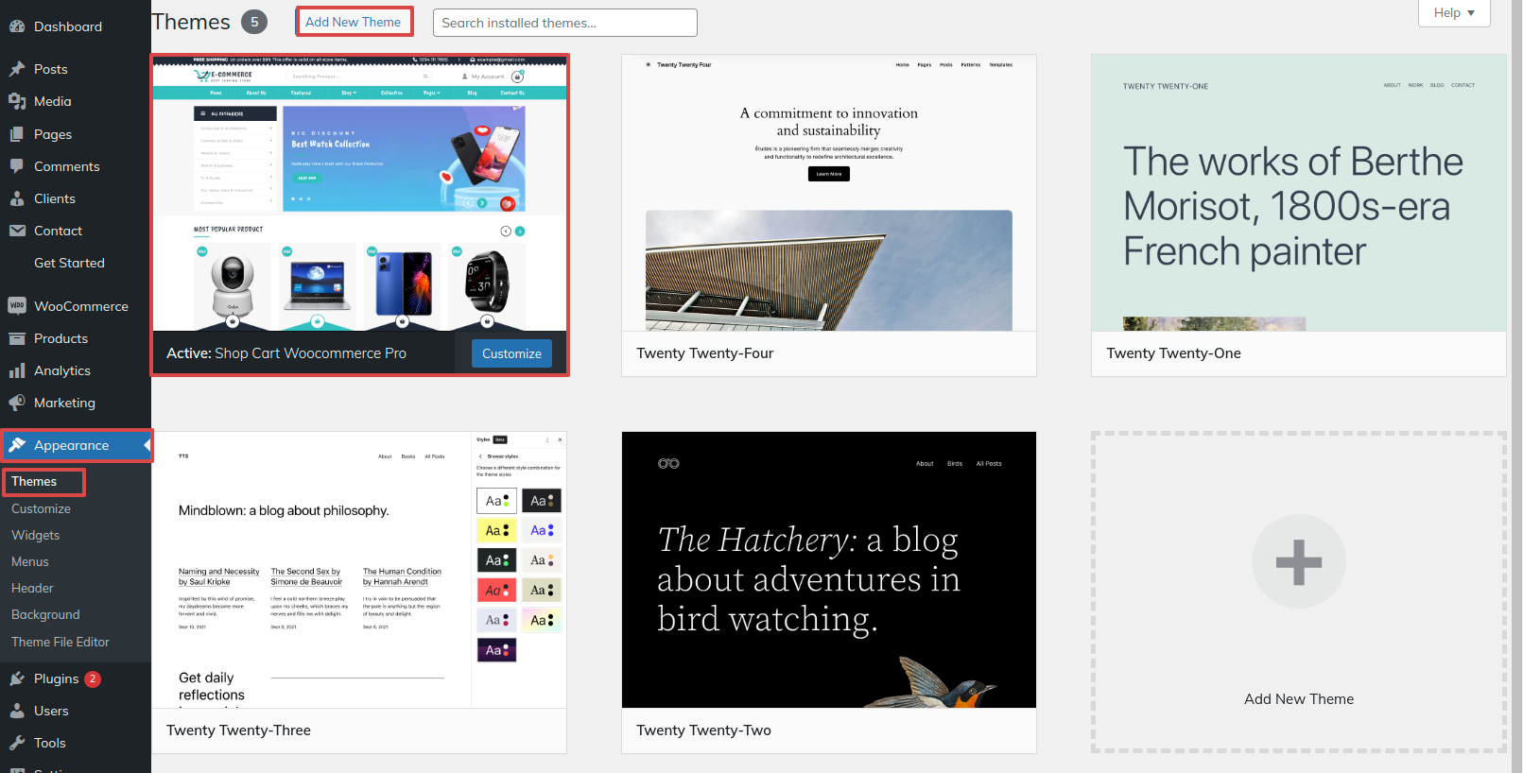Image resolution: width=1523 pixels, height=773 pixels.
Task: Open the Help dropdown tab
Action: point(1454,13)
